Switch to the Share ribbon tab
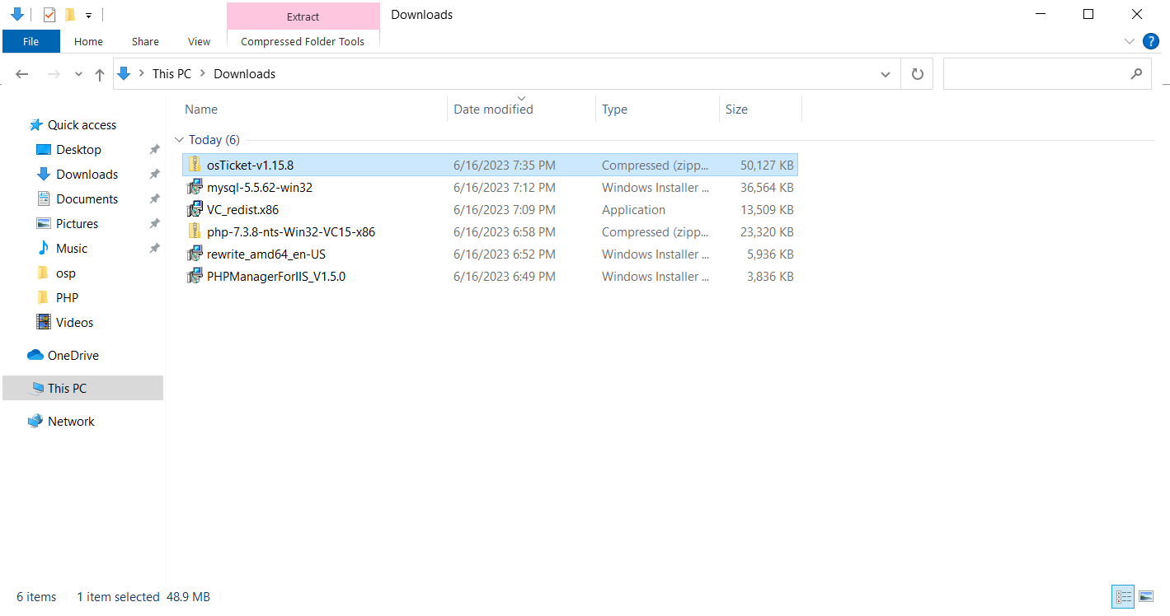Image resolution: width=1170 pixels, height=616 pixels. click(145, 41)
